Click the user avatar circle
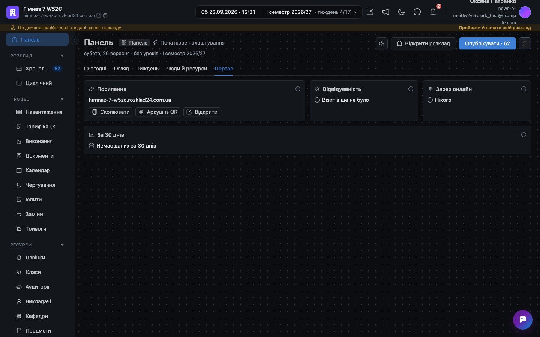The image size is (540, 337). point(525,12)
